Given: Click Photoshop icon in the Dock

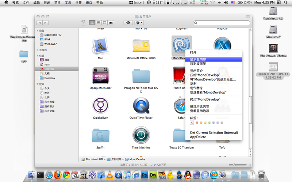Looking at the screenshot, I should click(145, 175).
